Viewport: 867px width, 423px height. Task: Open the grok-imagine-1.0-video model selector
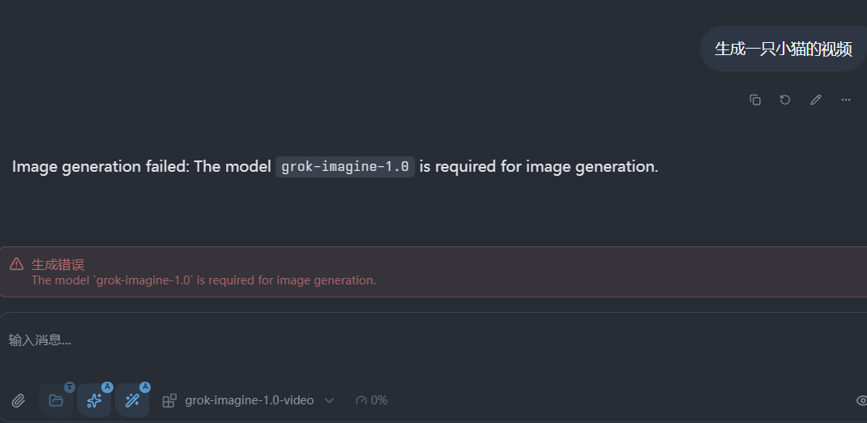249,400
